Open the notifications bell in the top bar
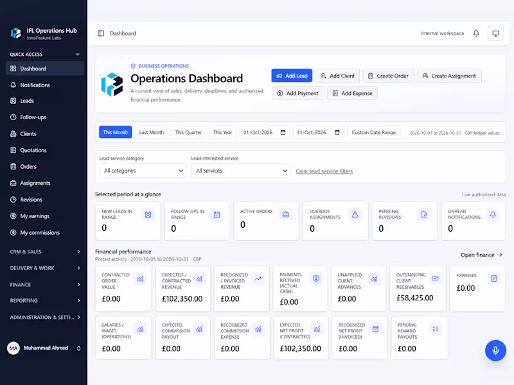The width and height of the screenshot is (514, 385). click(476, 33)
